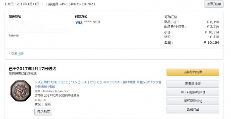Click the yellow 追踪您的包裹 button
The height and width of the screenshot is (119, 231).
(x=193, y=72)
